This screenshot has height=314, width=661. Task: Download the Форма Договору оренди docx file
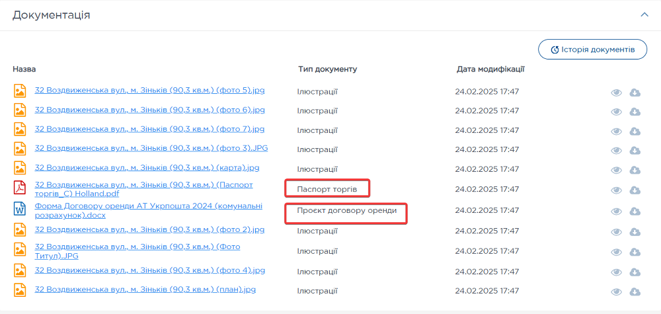[635, 212]
